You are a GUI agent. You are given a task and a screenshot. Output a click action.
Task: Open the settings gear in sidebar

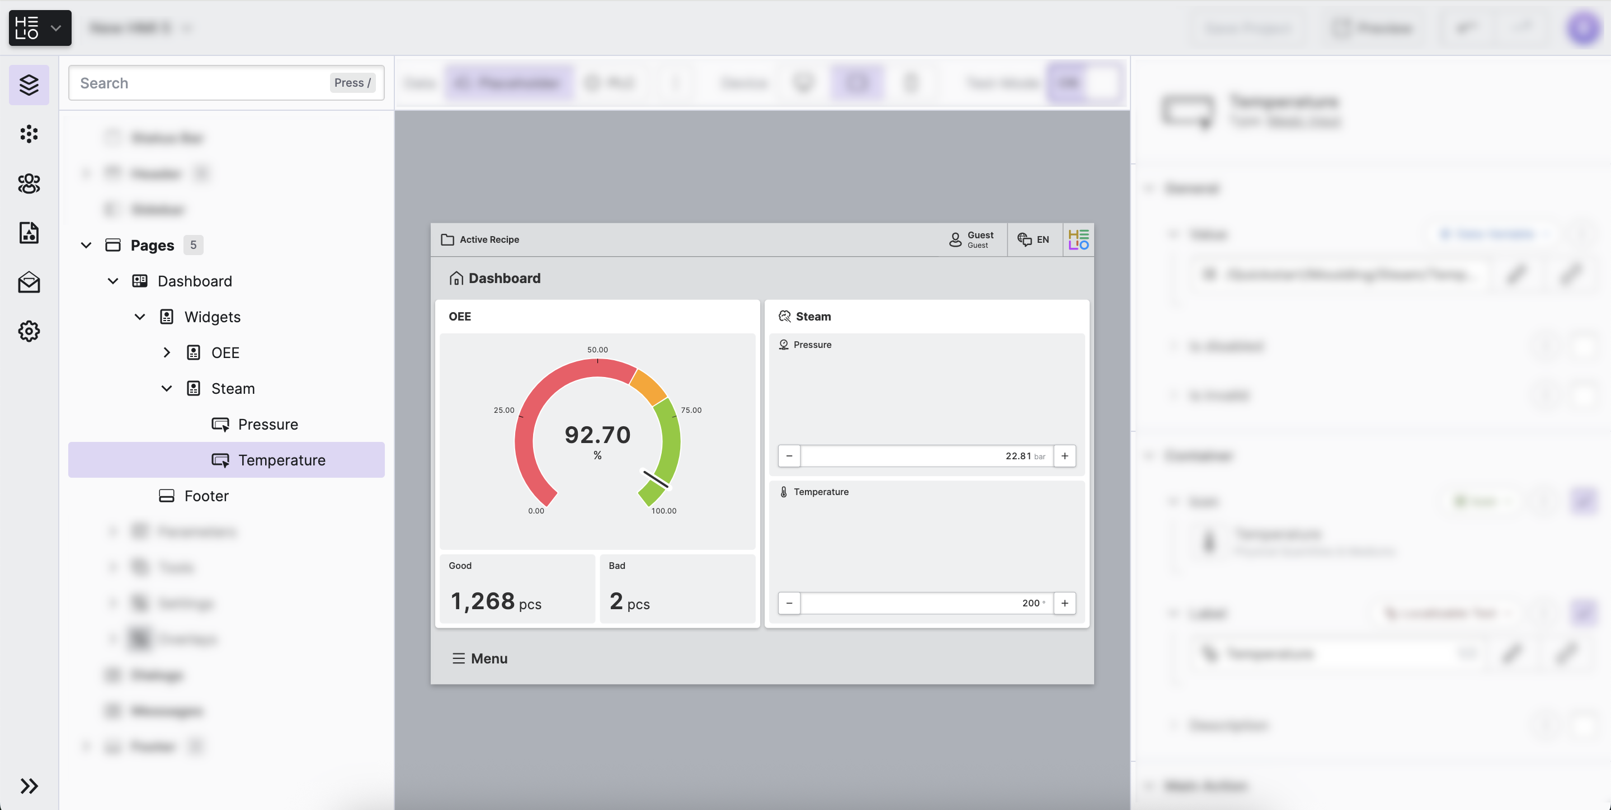[x=29, y=331]
